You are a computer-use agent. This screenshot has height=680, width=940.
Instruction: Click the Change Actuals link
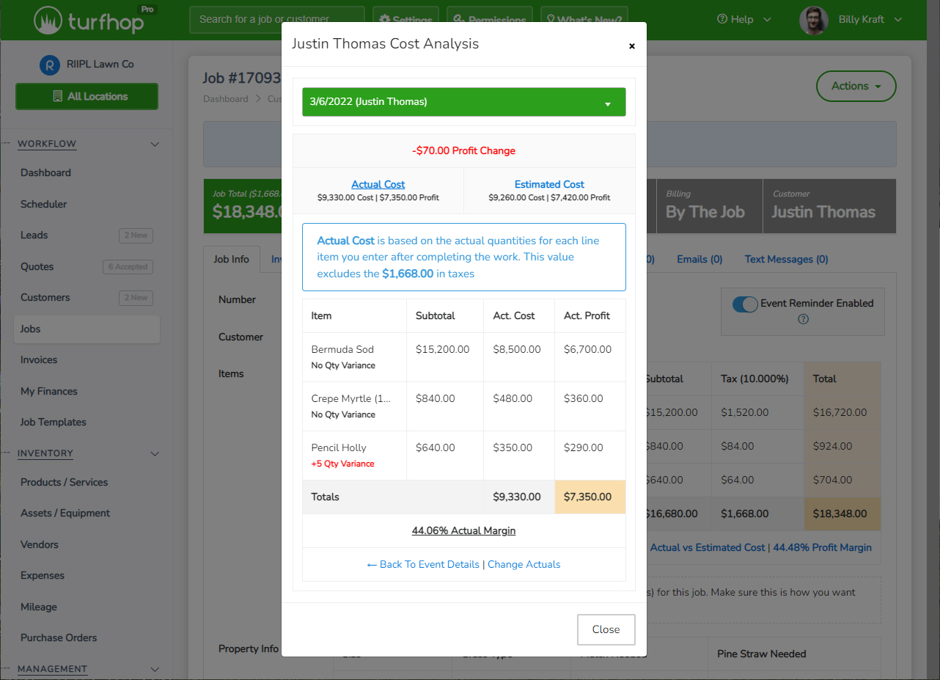tap(524, 564)
